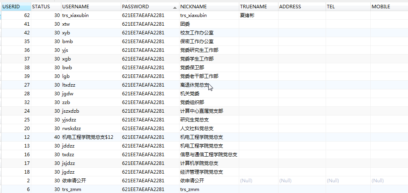Screen dimensions: 408x193
Task: Click nickname cell 党委保卫部
Action: coord(209,68)
